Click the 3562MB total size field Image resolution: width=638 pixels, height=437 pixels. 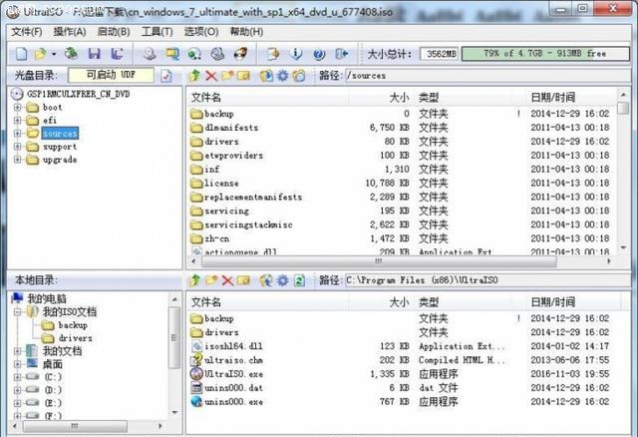click(x=440, y=53)
